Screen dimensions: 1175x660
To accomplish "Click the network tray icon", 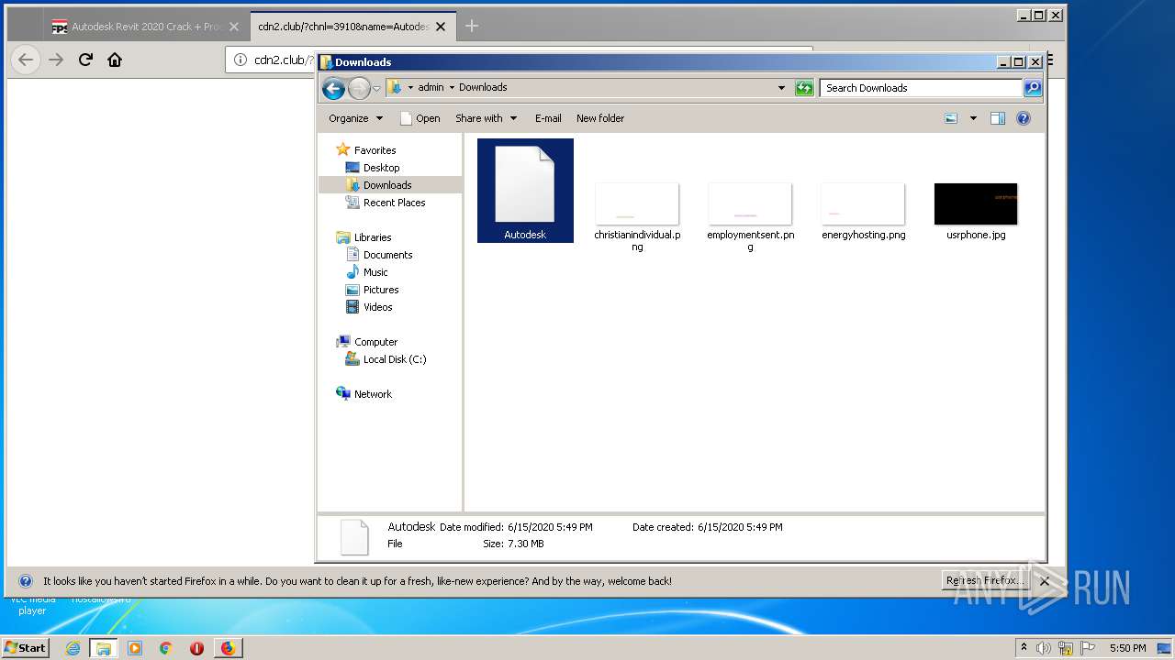I will point(1066,648).
